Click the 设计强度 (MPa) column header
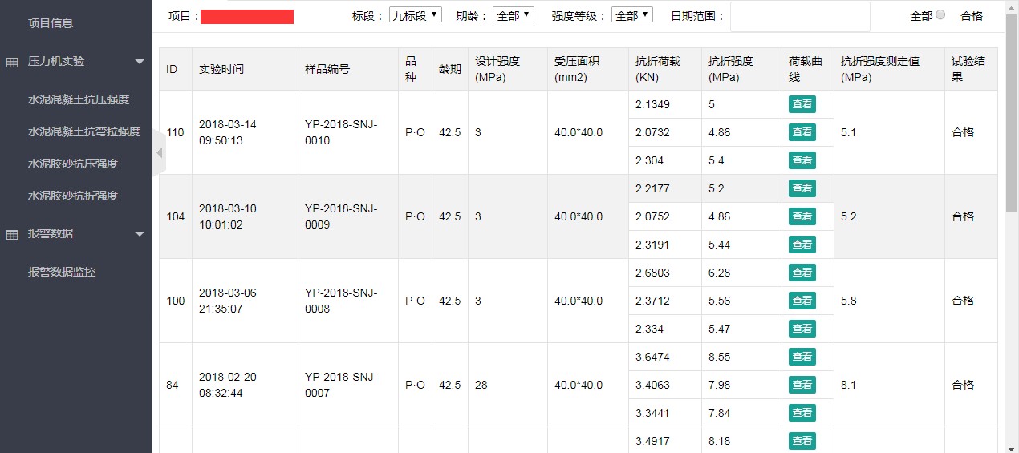 [x=508, y=69]
